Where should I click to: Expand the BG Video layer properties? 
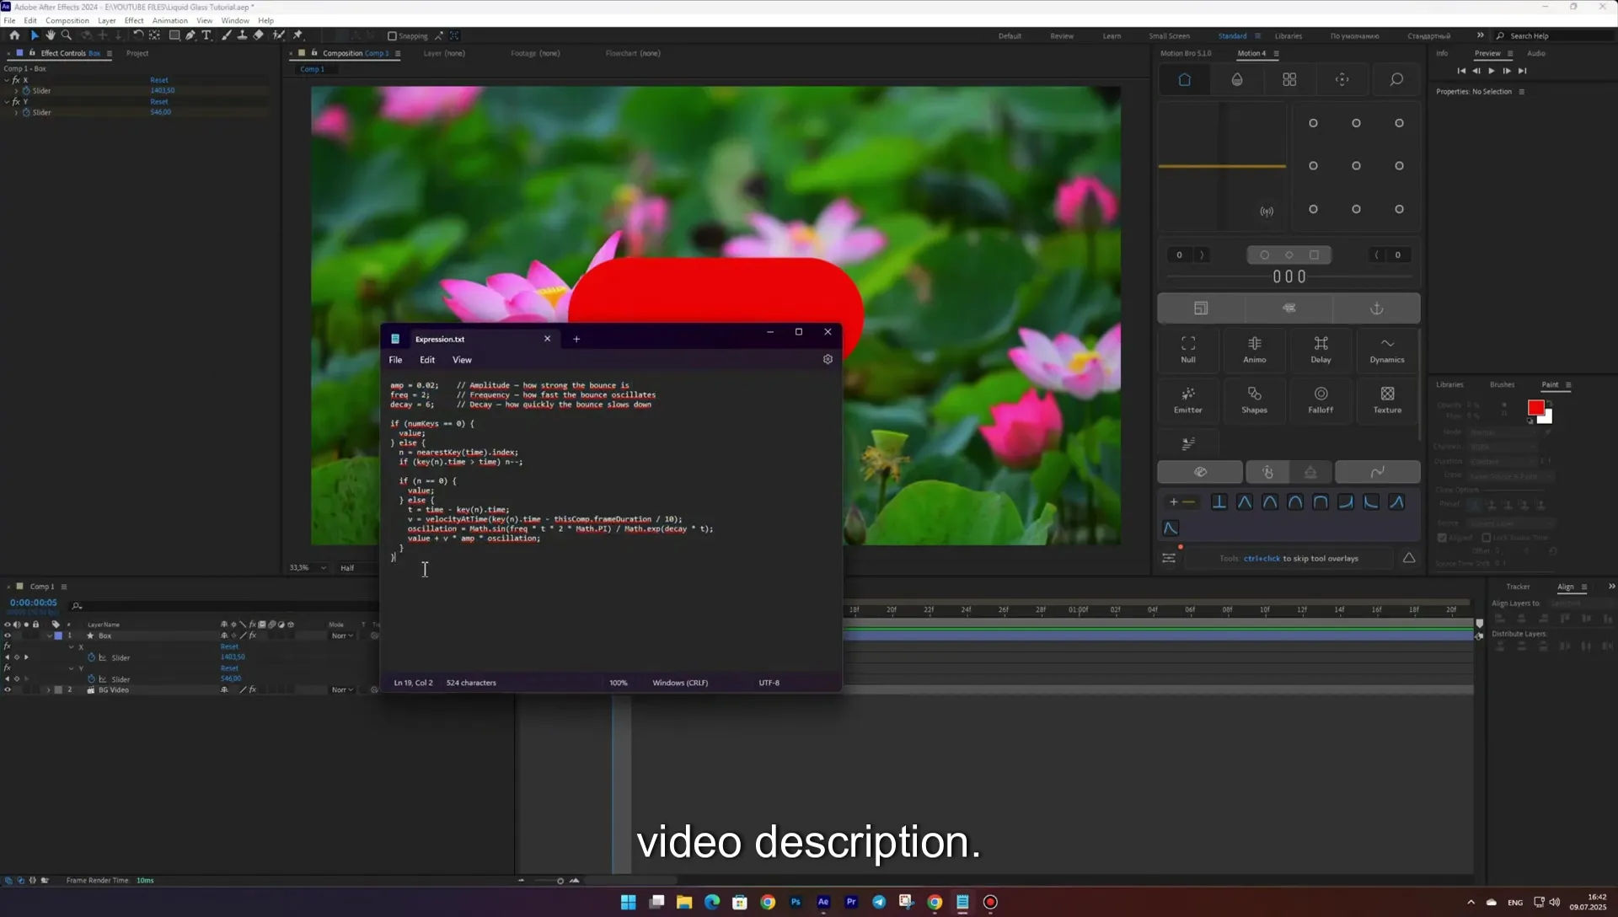[x=48, y=689]
